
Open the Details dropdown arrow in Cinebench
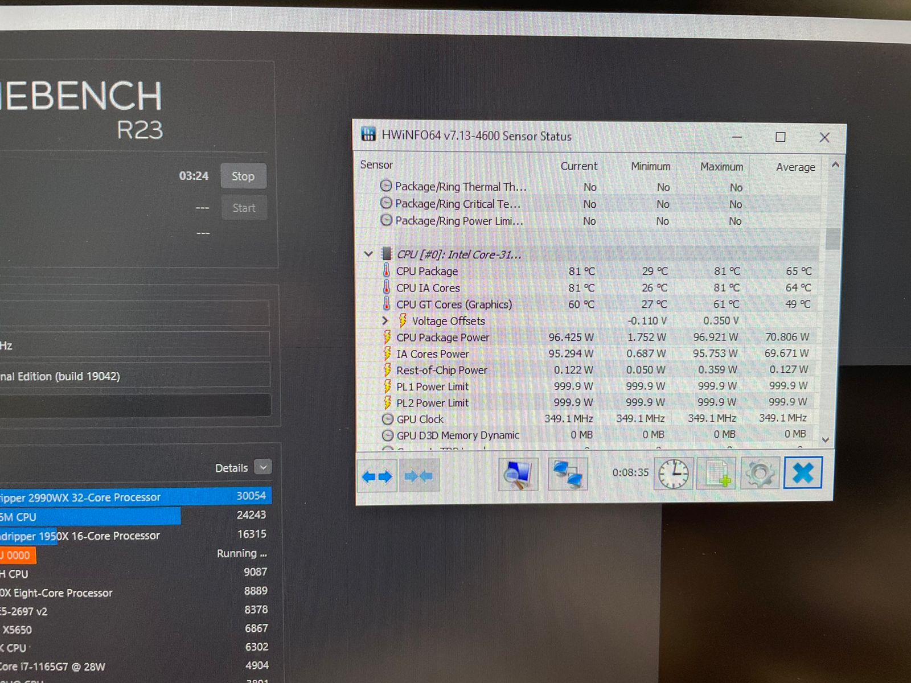coord(263,467)
